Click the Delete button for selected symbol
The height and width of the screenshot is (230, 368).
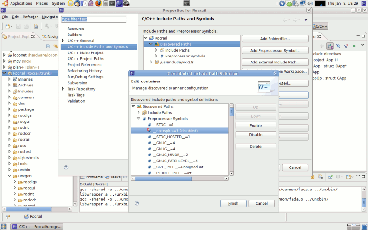point(255,146)
